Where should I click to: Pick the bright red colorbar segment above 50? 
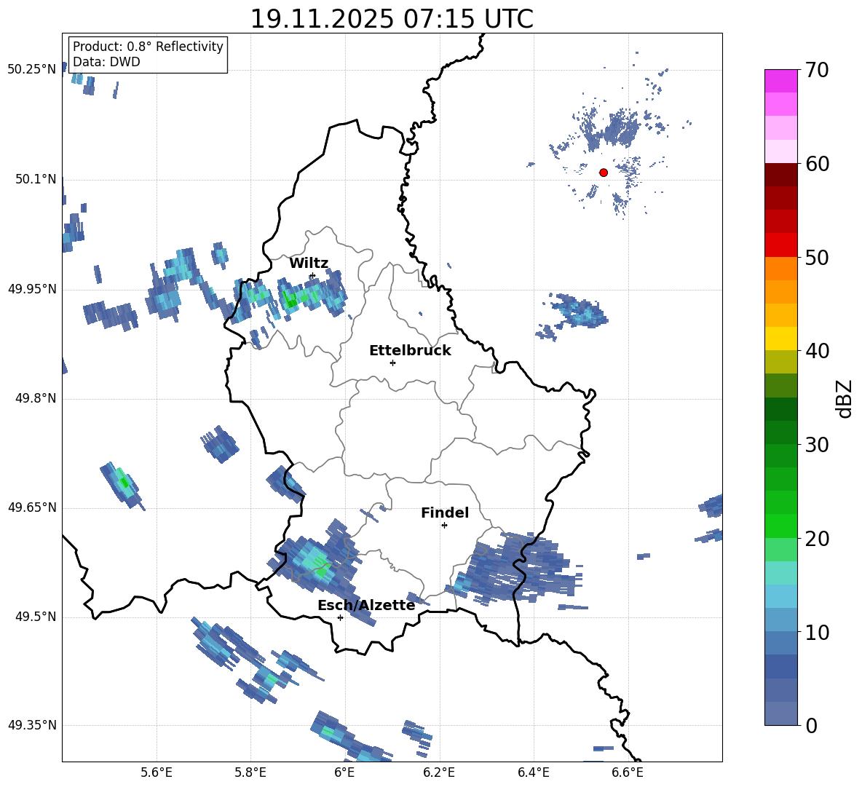click(781, 245)
